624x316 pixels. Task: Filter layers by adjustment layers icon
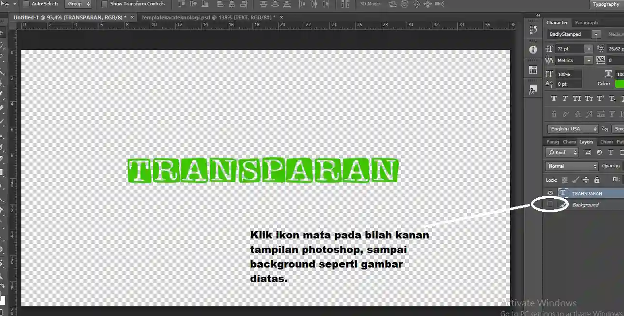tap(599, 152)
